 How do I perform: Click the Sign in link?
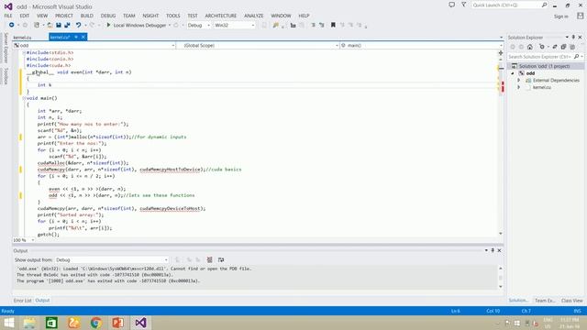(x=560, y=16)
